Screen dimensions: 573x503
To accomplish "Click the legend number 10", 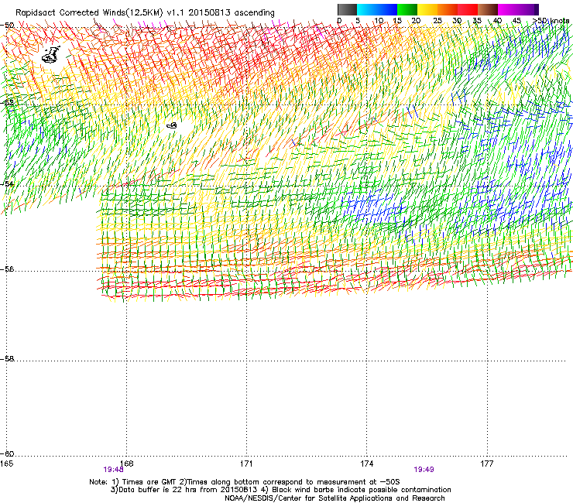I will (379, 20).
